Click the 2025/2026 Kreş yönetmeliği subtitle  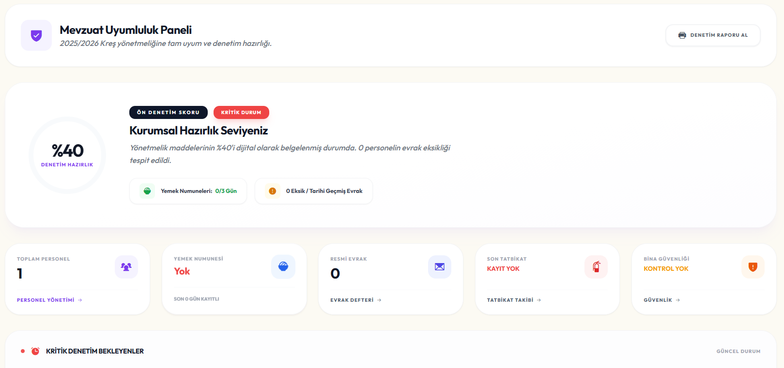[166, 44]
